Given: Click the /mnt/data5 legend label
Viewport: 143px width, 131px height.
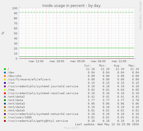Looking at the screenshot, I should 16,111.
